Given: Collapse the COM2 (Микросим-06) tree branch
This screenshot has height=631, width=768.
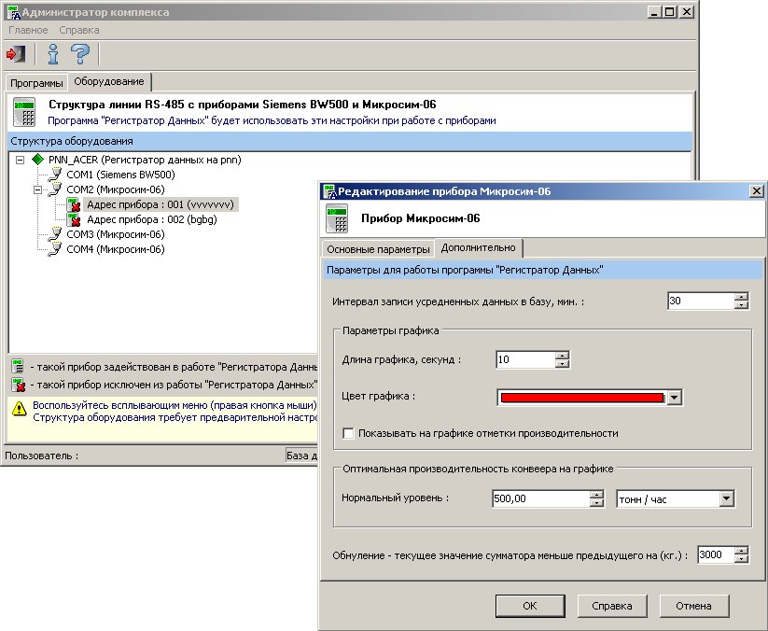Looking at the screenshot, I should click(x=38, y=189).
